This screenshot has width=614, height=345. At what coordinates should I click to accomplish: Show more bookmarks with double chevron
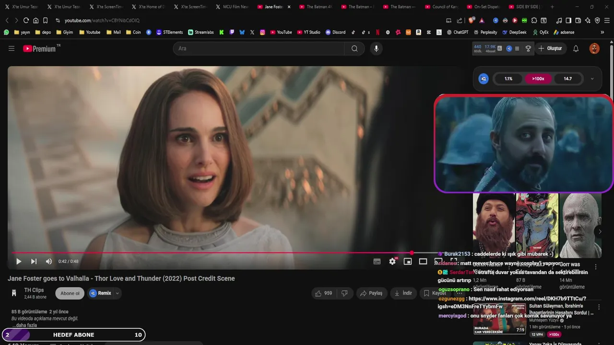(x=602, y=32)
